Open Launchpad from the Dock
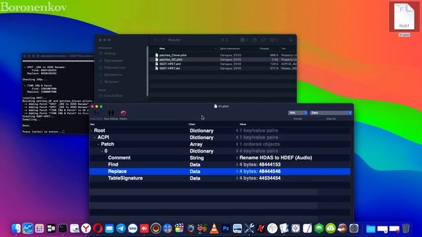Screen dimensions: 422x237 [x=40, y=228]
